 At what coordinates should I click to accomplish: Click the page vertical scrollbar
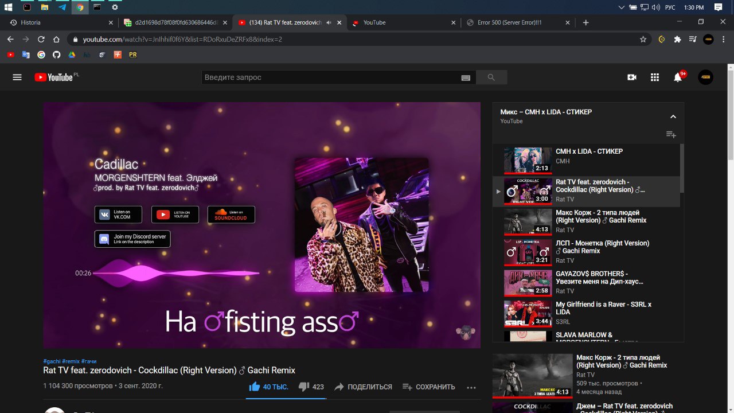(x=730, y=115)
